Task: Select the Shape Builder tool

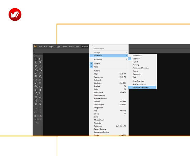Action: [x=36, y=86]
